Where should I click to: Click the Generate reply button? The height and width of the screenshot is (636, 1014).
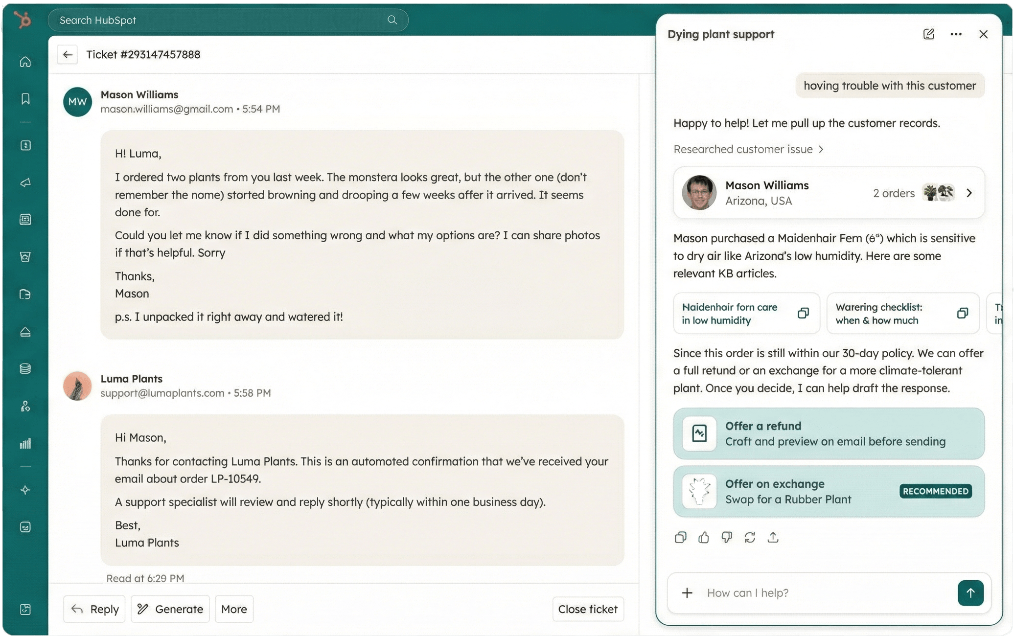[170, 609]
